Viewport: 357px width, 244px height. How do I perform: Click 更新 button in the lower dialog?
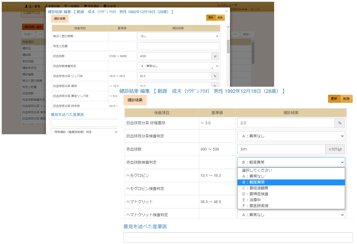(334, 99)
